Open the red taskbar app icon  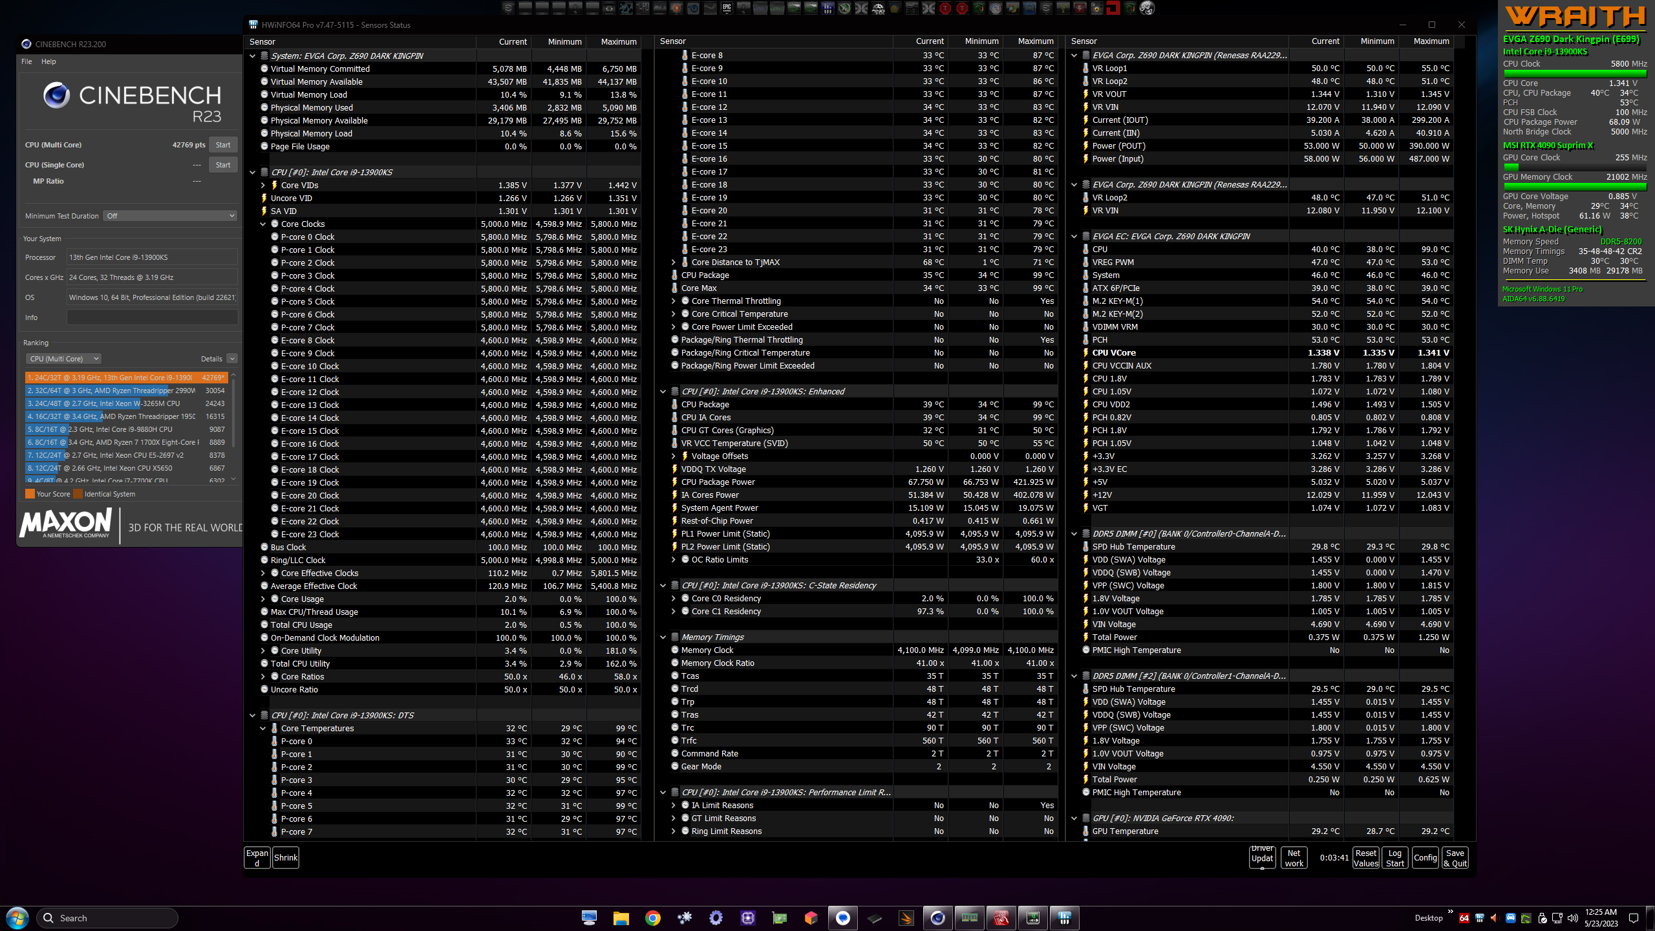point(1001,918)
